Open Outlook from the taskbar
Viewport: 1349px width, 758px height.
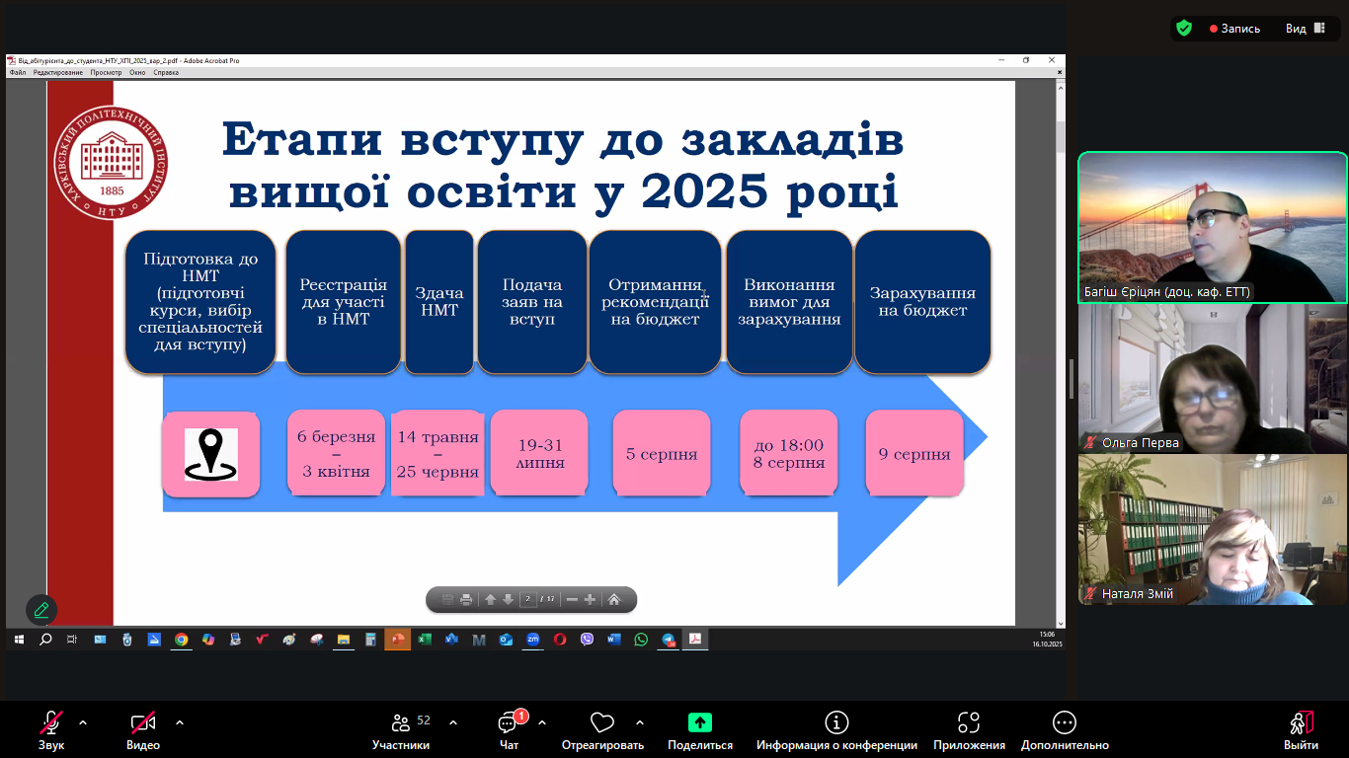(506, 640)
